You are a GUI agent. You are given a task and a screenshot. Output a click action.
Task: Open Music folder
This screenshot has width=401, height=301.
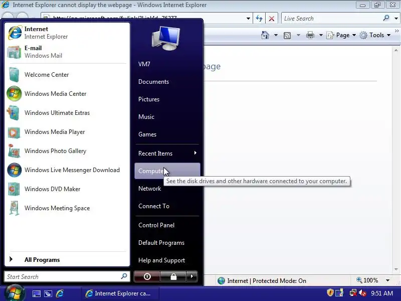click(167, 117)
